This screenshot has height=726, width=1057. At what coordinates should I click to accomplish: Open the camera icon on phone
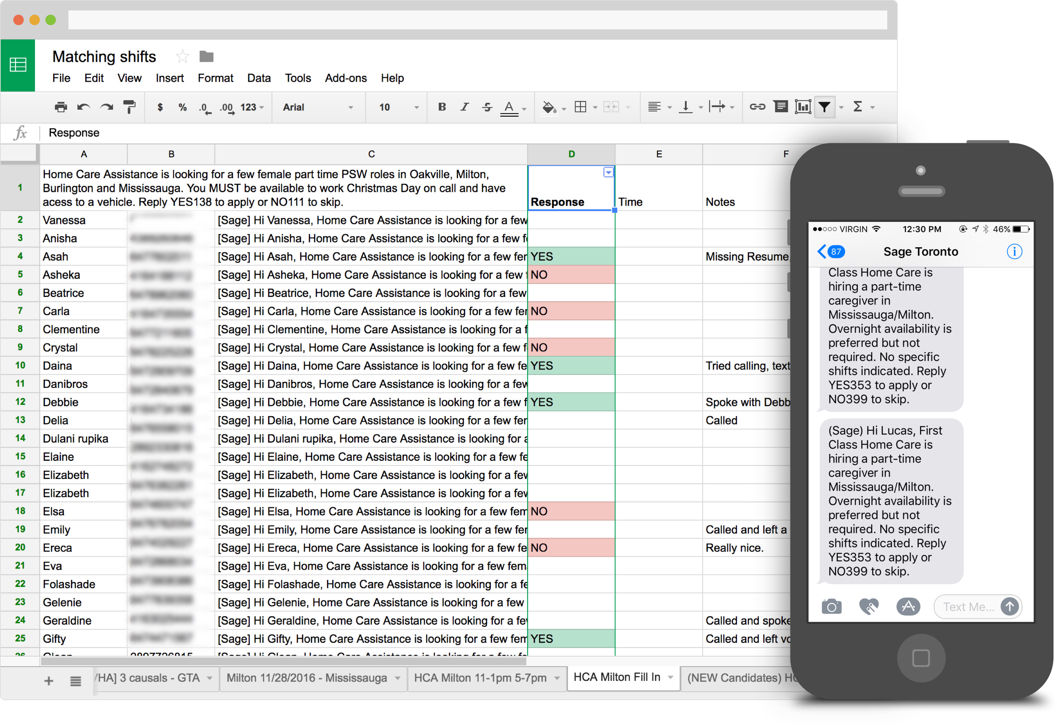tap(831, 607)
